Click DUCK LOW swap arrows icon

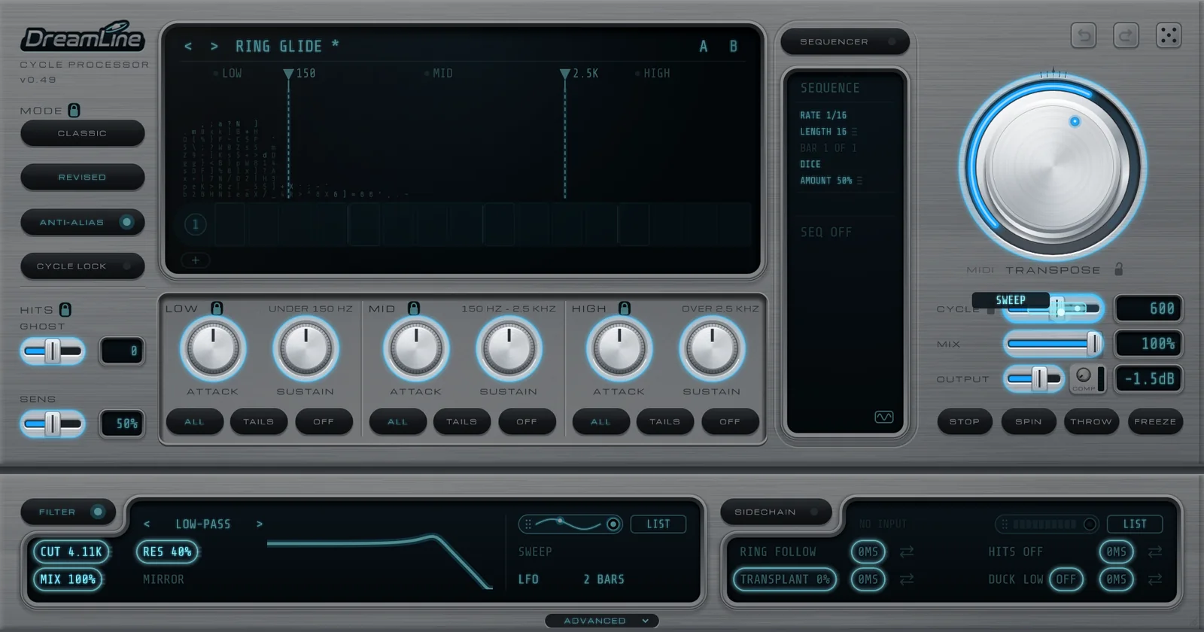point(1155,579)
